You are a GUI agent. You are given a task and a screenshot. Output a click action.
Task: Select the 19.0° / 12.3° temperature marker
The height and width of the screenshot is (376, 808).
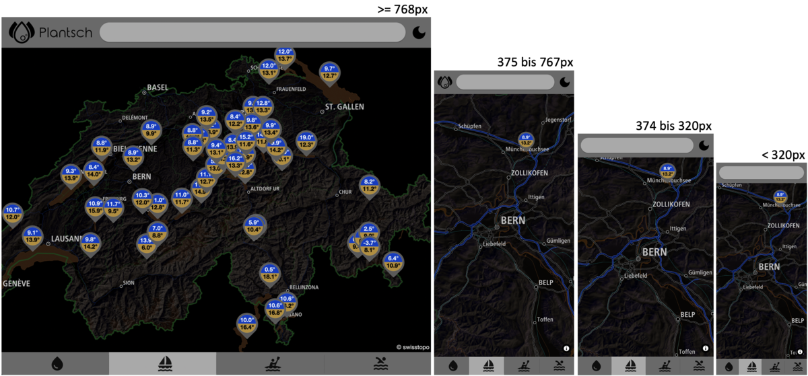point(306,141)
